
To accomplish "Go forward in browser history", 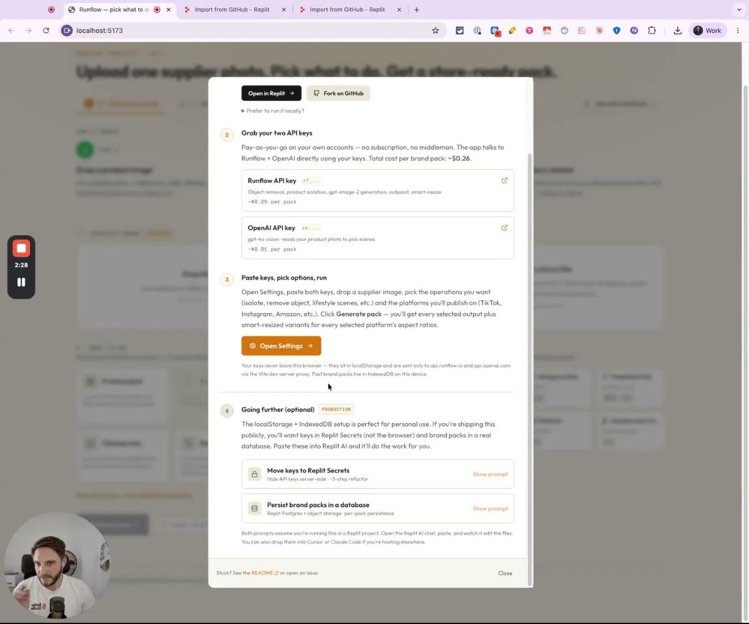I will [29, 31].
